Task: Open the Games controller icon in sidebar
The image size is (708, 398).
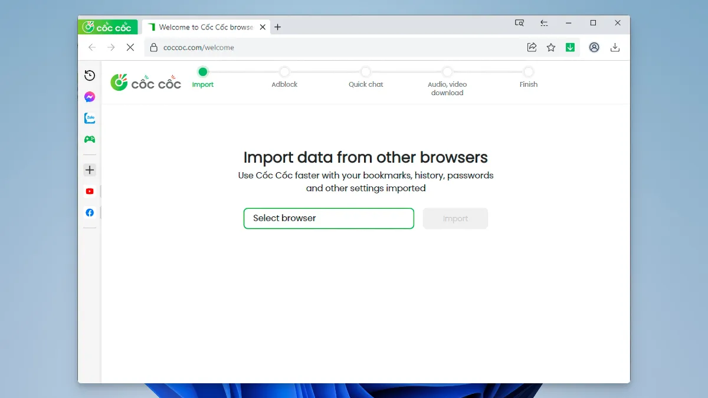Action: (90, 139)
